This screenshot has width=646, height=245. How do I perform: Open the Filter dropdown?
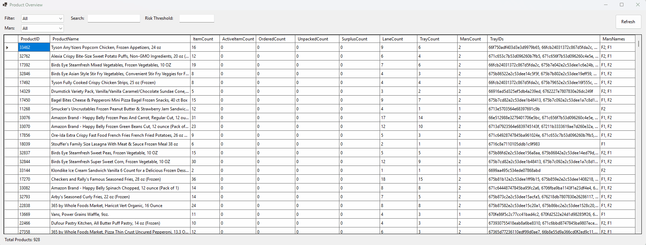[x=42, y=18]
